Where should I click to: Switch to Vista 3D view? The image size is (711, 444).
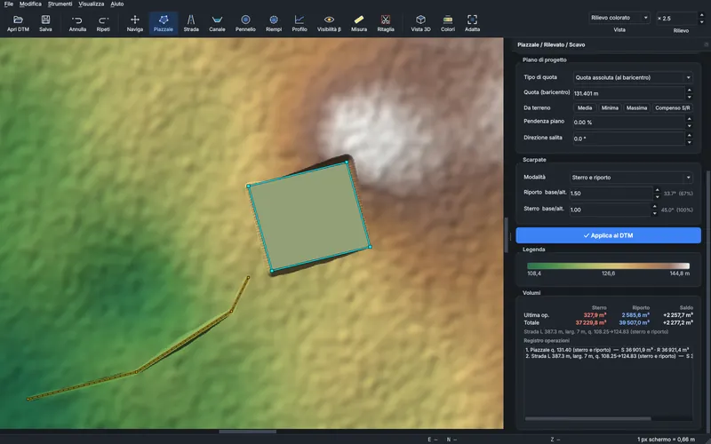420,23
